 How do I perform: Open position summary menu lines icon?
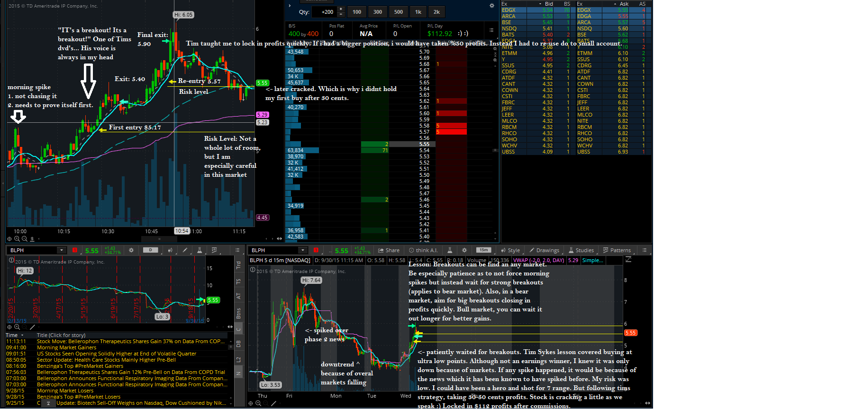click(491, 30)
